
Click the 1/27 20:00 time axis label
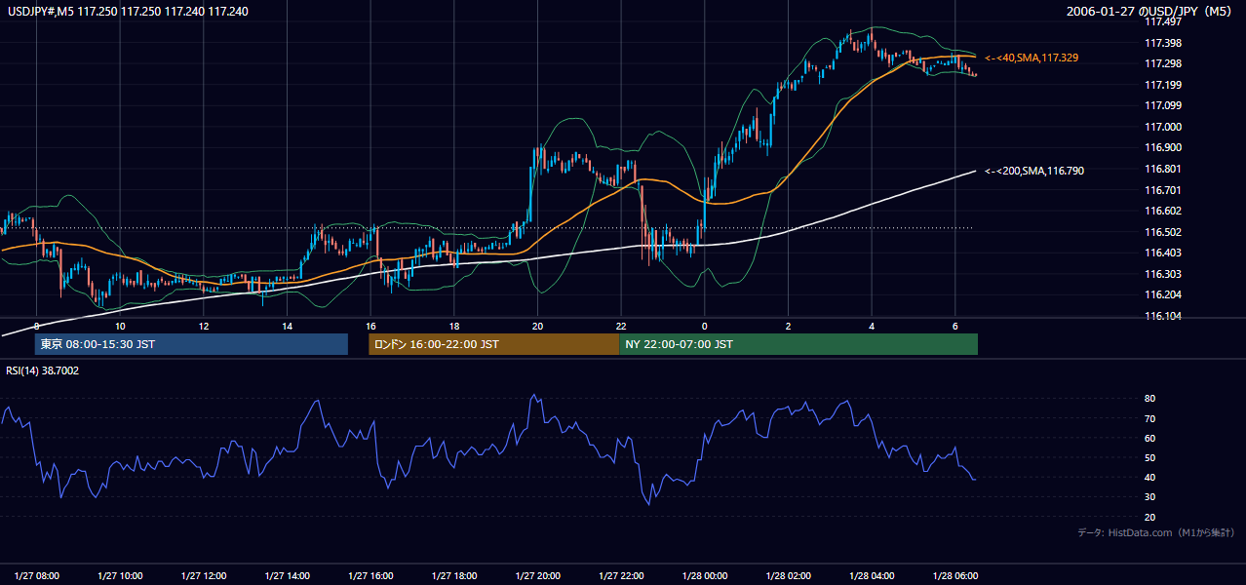pos(538,575)
